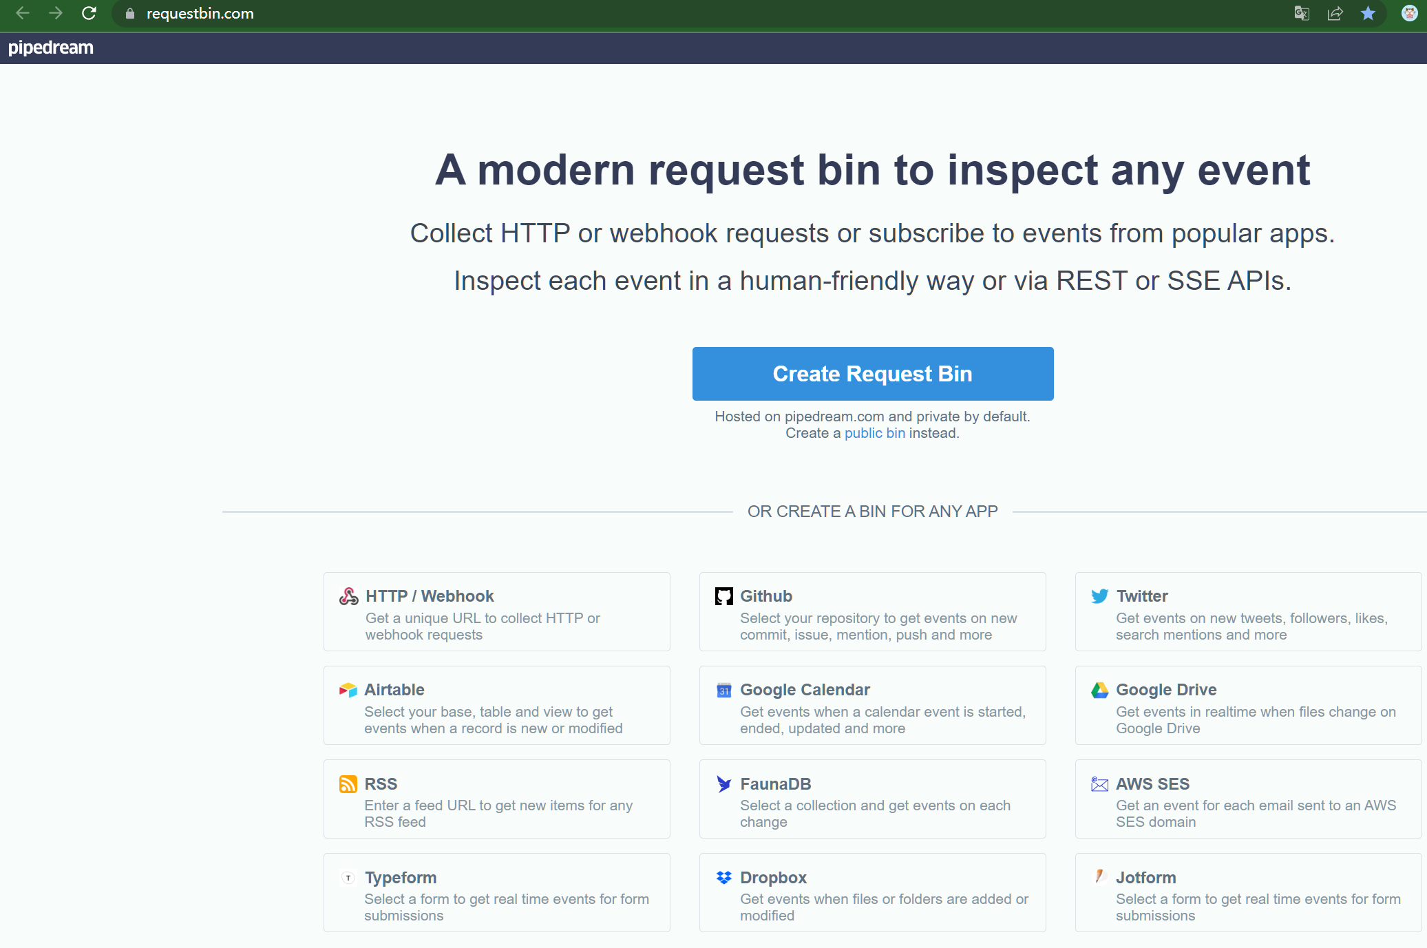This screenshot has width=1427, height=948.
Task: Click the Typeform circle icon
Action: click(348, 878)
